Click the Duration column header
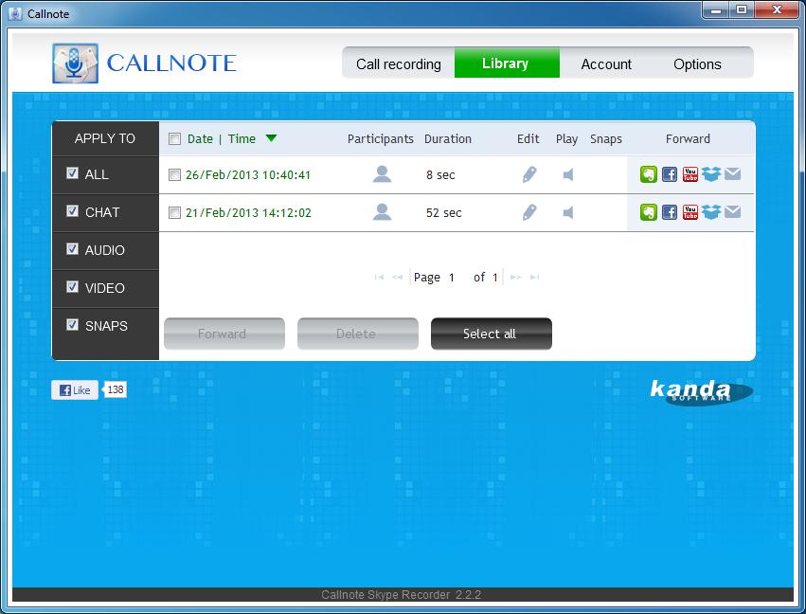Image resolution: width=806 pixels, height=614 pixels. [x=448, y=139]
